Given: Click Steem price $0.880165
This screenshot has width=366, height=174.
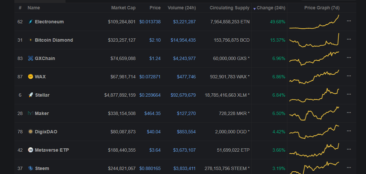Looking at the screenshot, I should tap(150, 168).
